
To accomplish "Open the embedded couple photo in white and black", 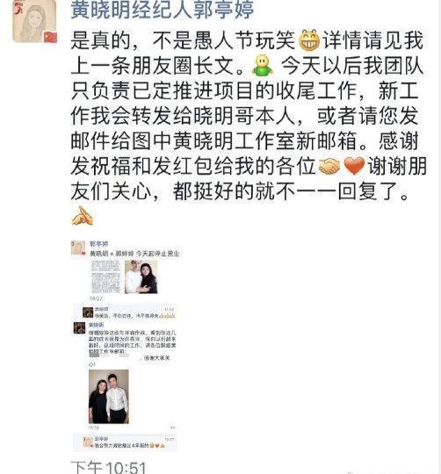I will point(141,276).
